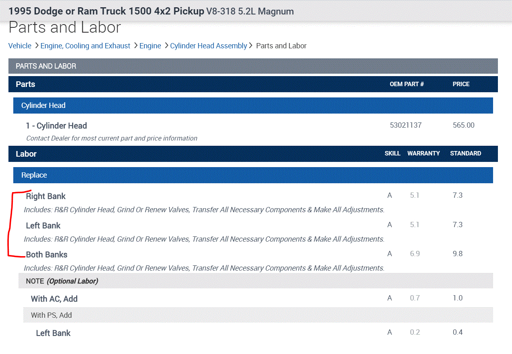
Task: Select the PARTS AND LABOR gray tab
Action: [46, 66]
